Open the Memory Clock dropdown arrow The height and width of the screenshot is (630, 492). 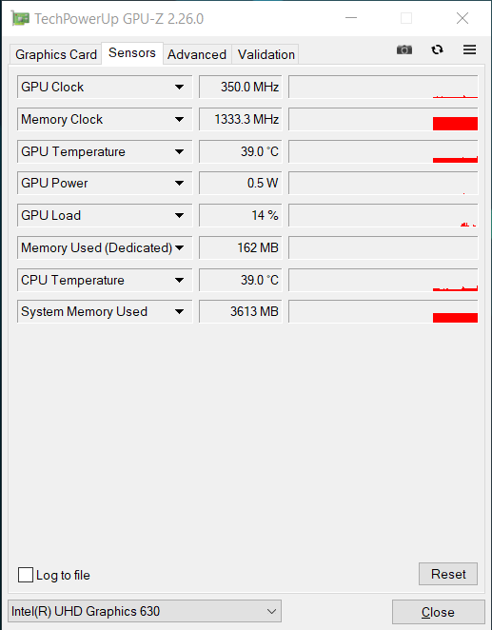tap(179, 119)
